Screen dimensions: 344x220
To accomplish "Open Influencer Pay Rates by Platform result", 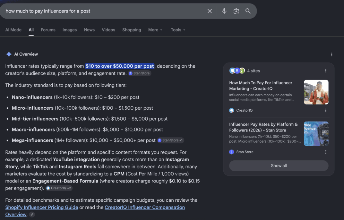I will coord(263,127).
